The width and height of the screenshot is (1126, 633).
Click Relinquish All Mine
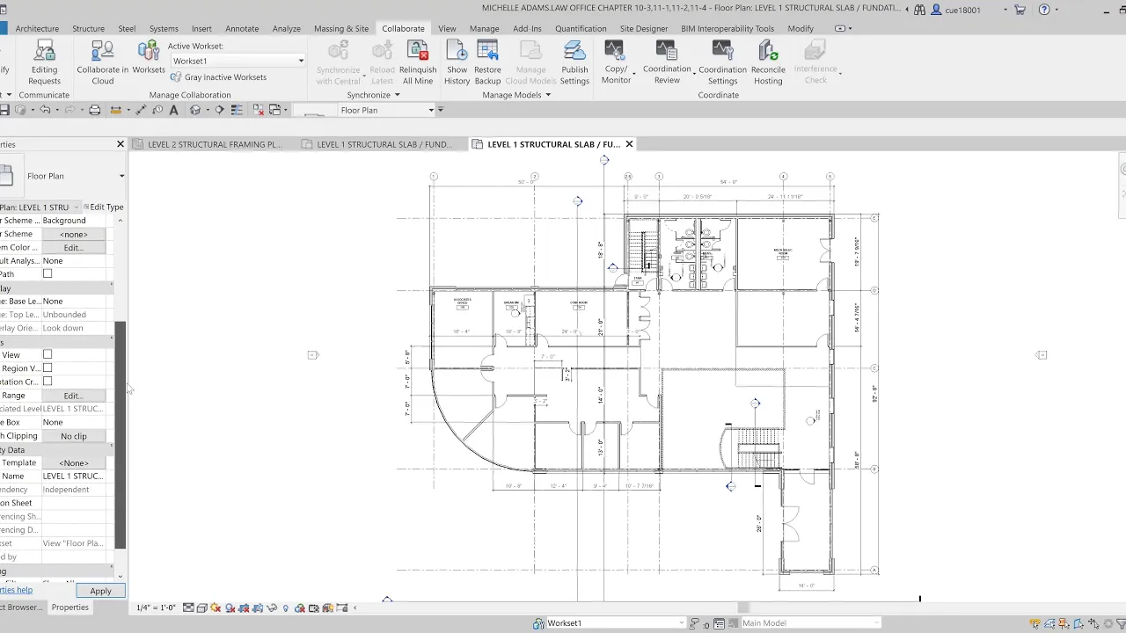click(x=418, y=62)
